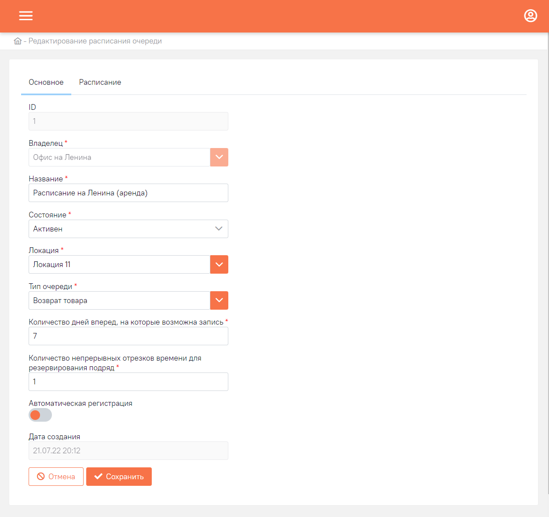Click the Название field label
Image resolution: width=549 pixels, height=517 pixels.
(x=46, y=179)
